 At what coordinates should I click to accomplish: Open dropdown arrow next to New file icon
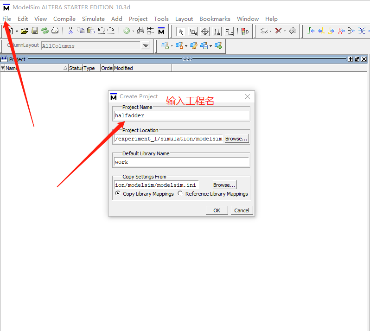click(x=17, y=31)
